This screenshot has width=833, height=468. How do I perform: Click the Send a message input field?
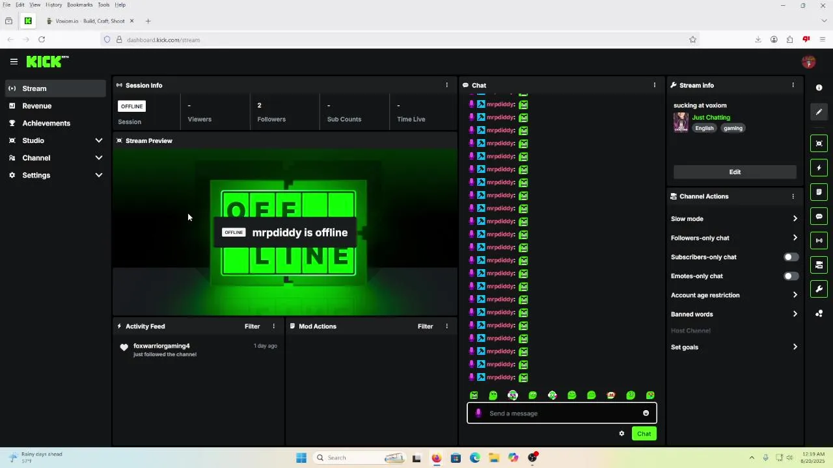562,413
